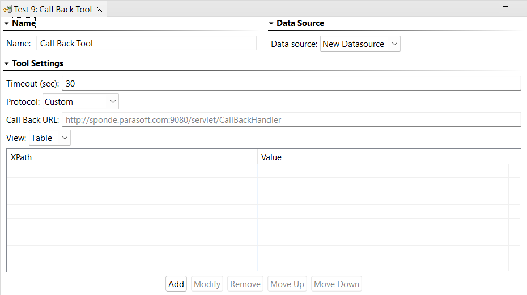Viewport: 527px width, 295px height.
Task: Collapse the Tool Settings section
Action: pos(6,63)
